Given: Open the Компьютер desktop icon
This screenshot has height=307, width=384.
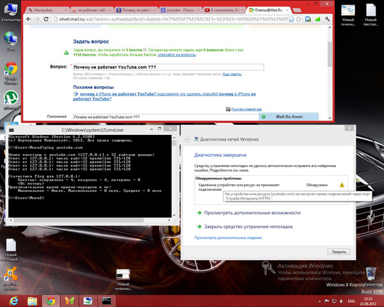Looking at the screenshot, I should pos(10,12).
